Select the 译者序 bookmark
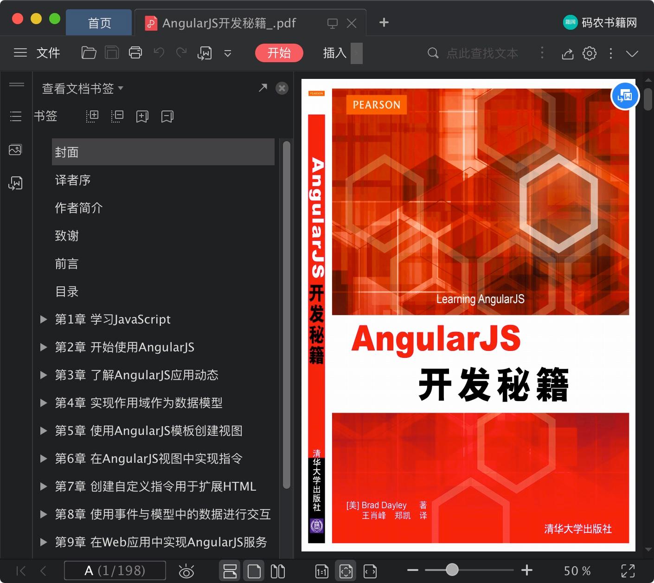The height and width of the screenshot is (583, 654). pos(72,180)
